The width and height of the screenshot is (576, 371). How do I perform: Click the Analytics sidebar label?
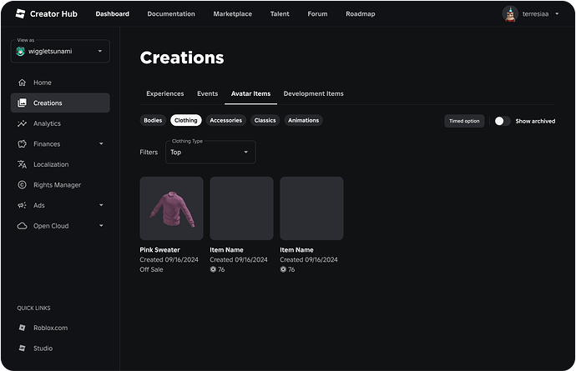(x=47, y=123)
